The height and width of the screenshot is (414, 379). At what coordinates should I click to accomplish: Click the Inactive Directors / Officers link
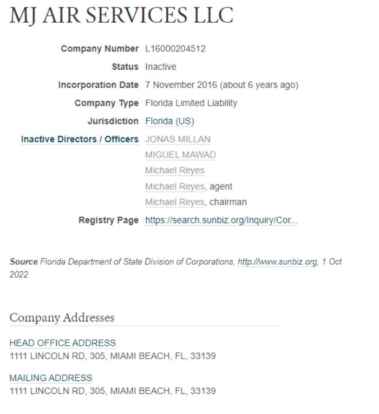(80, 139)
